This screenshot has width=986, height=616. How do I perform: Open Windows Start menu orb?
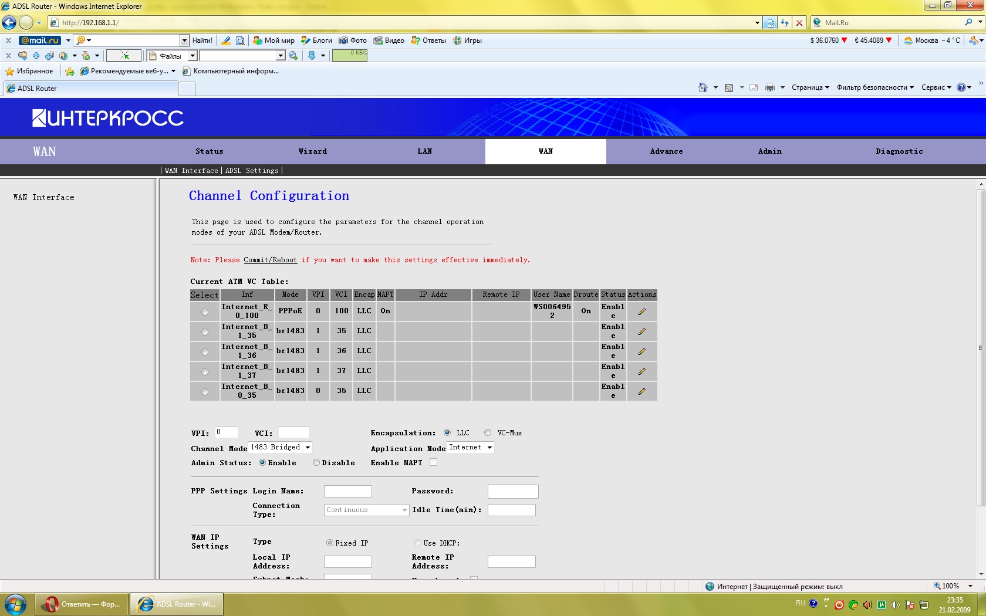coord(15,604)
